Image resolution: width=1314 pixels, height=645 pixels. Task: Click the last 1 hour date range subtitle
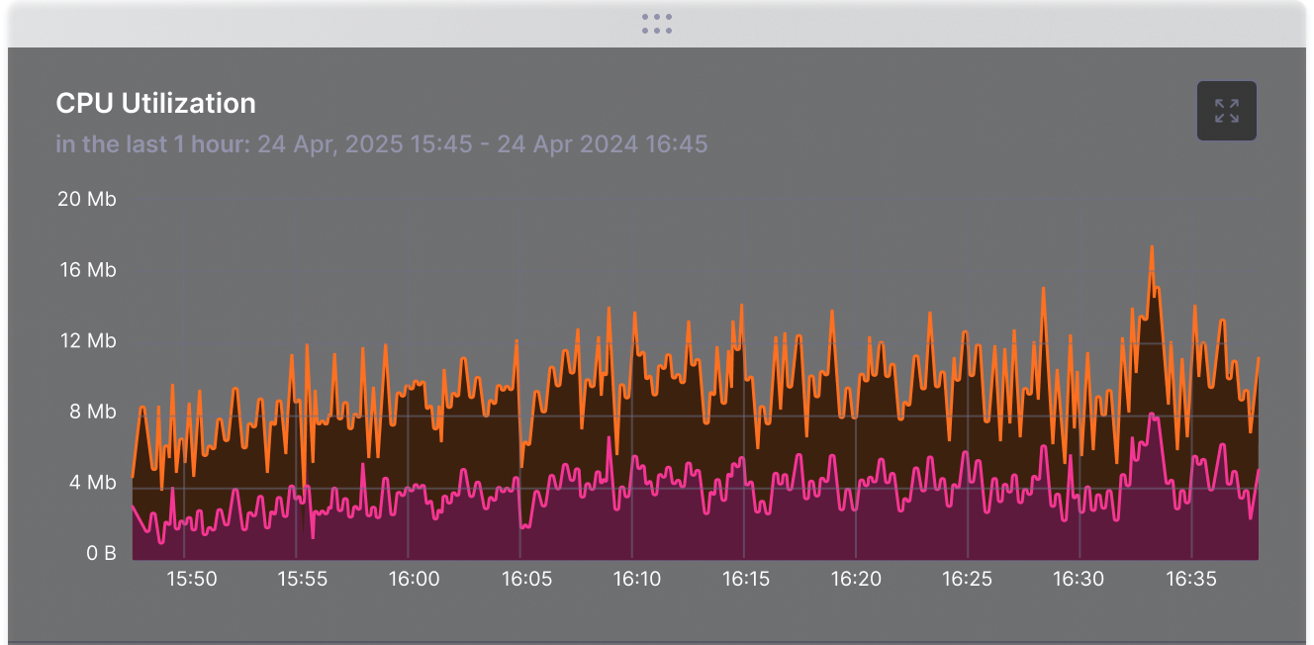coord(382,144)
